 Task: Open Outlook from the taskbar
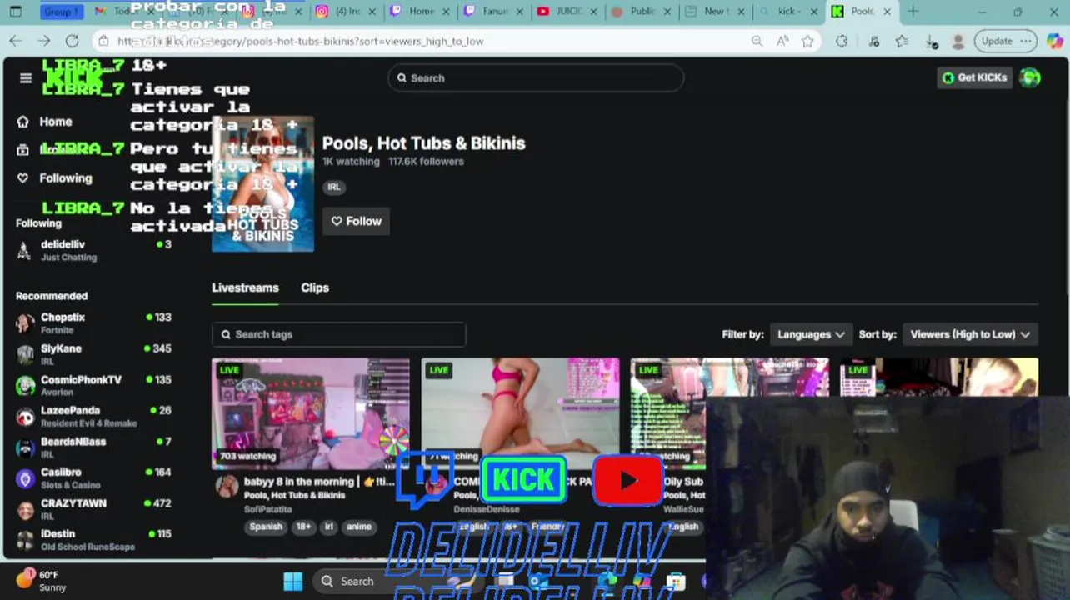coord(538,581)
